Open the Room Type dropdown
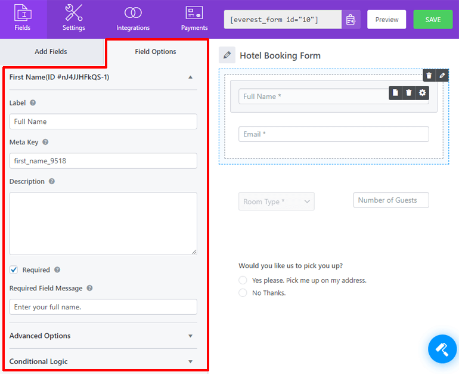The image size is (459, 375). click(277, 202)
